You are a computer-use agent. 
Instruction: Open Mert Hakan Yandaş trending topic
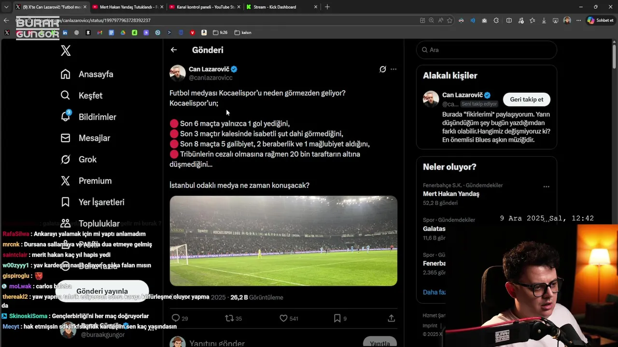point(451,194)
